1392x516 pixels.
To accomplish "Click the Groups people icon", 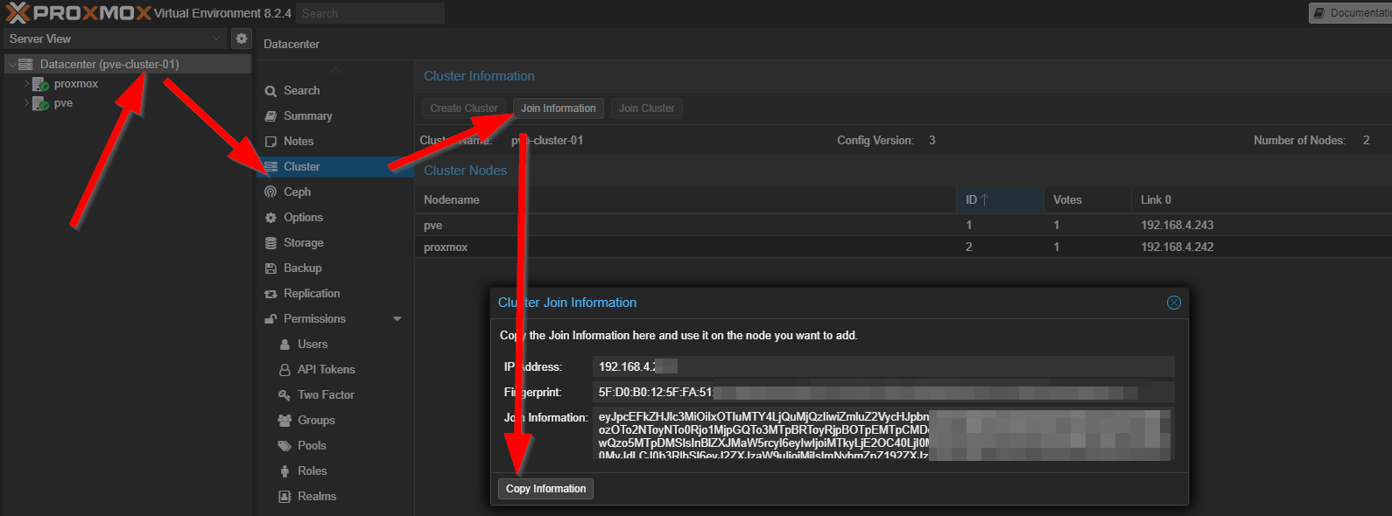I will tap(285, 421).
